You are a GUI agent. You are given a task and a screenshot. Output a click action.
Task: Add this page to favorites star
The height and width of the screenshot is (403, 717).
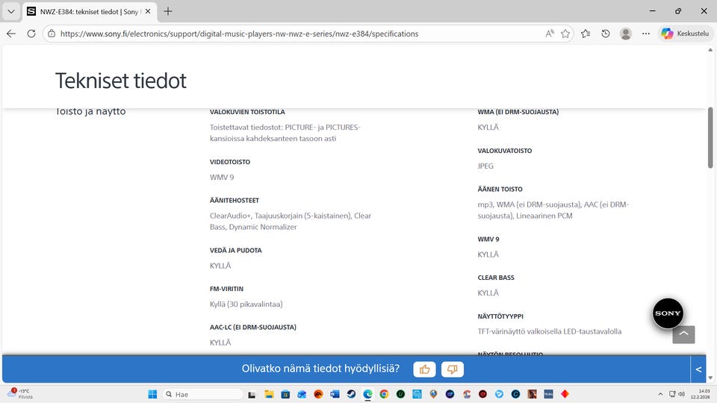[x=565, y=34]
